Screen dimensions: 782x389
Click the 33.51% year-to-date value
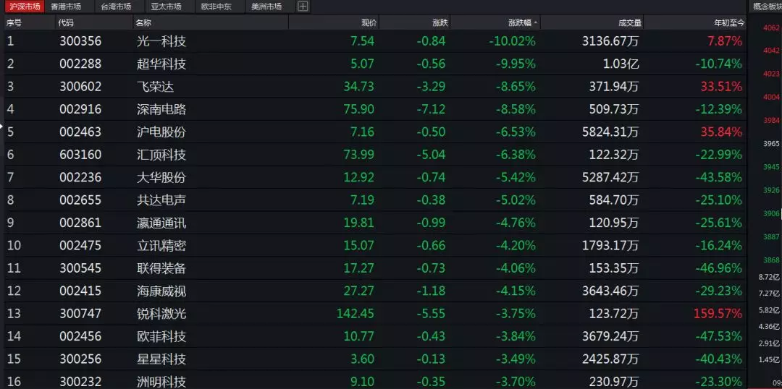[x=722, y=87]
